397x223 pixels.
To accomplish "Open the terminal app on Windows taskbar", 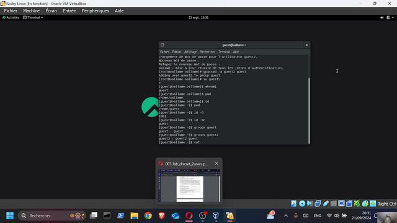I will click(107, 216).
